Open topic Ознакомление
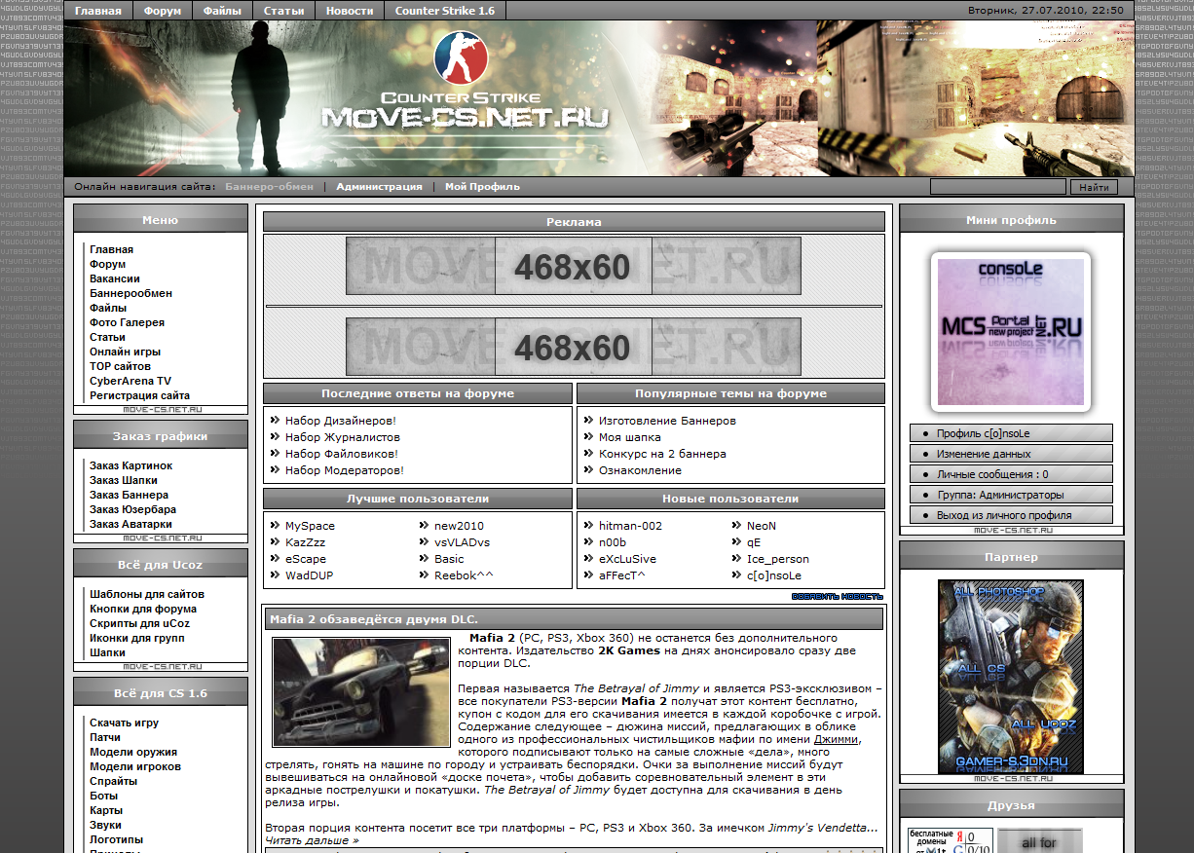1194x853 pixels. (640, 470)
